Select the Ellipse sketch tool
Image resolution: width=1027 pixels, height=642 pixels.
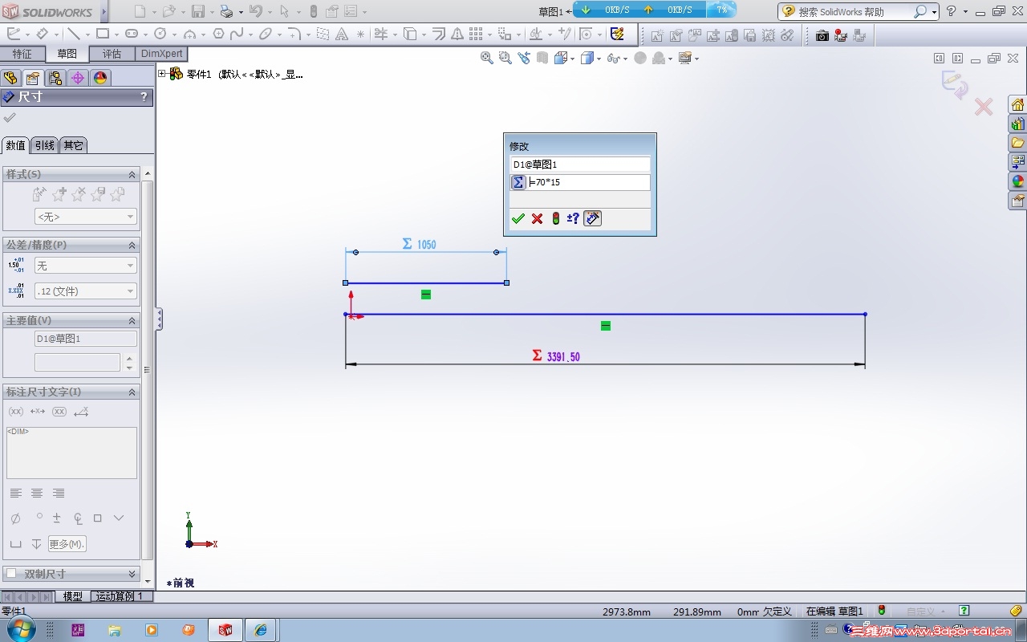click(265, 34)
